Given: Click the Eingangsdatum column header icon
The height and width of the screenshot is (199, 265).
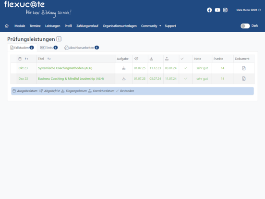Looking at the screenshot, I should coord(151,59).
